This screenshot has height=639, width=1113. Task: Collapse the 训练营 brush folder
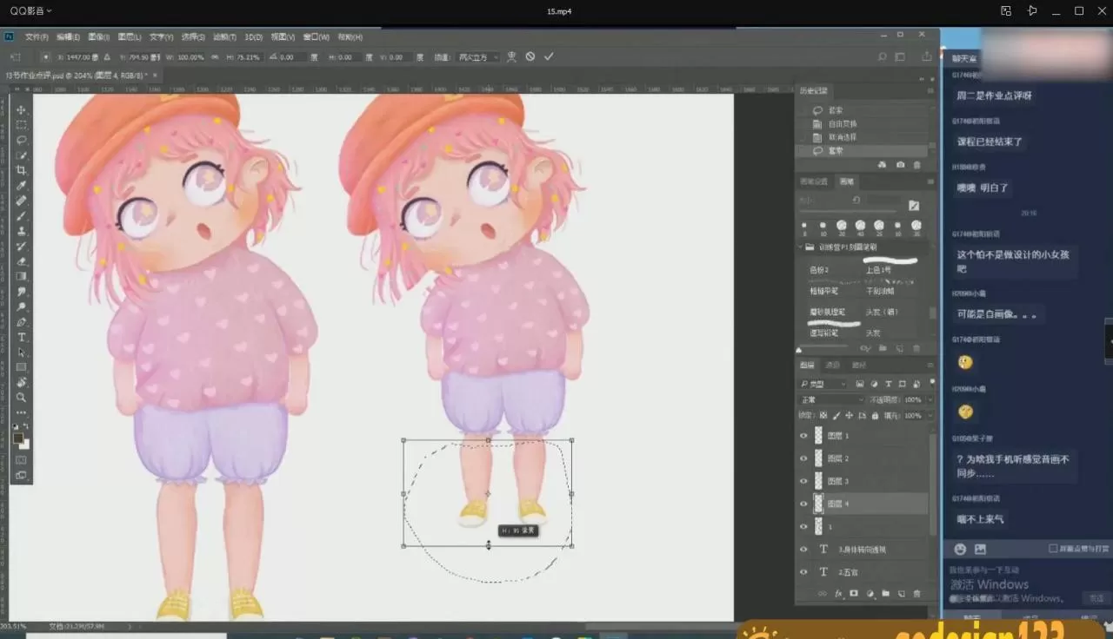pyautogui.click(x=801, y=247)
